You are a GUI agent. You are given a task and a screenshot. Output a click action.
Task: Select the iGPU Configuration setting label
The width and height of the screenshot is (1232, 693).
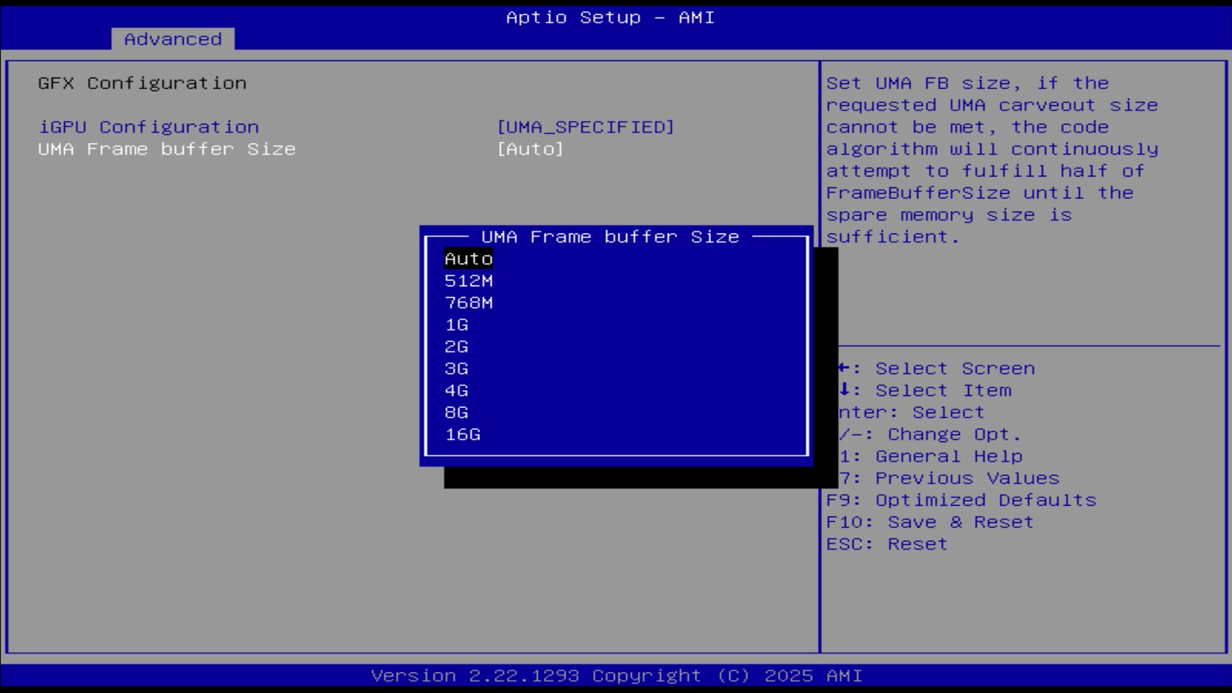149,127
